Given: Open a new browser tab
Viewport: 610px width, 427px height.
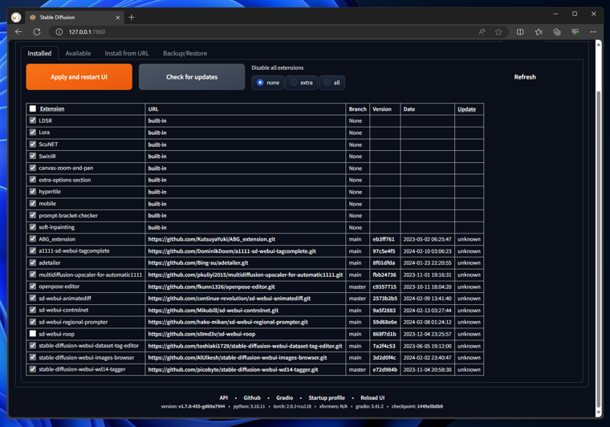Looking at the screenshot, I should [x=132, y=17].
